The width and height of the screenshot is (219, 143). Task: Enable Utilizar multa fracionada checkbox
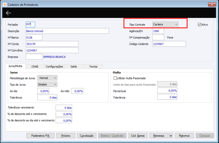tap(115, 78)
